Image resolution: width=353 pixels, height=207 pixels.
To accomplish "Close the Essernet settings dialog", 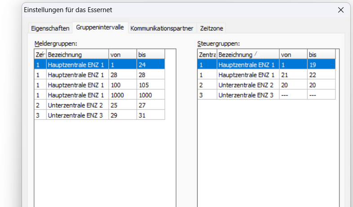I will (x=340, y=9).
